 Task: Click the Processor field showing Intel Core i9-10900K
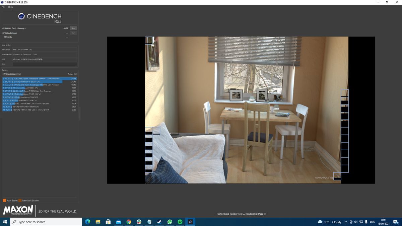pyautogui.click(x=45, y=49)
